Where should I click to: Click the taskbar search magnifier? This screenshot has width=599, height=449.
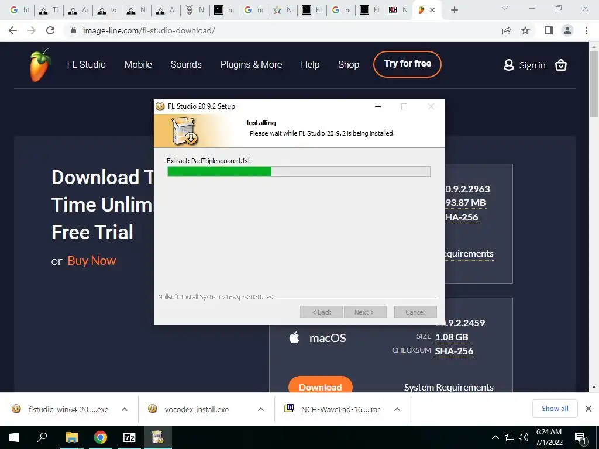tap(42, 437)
